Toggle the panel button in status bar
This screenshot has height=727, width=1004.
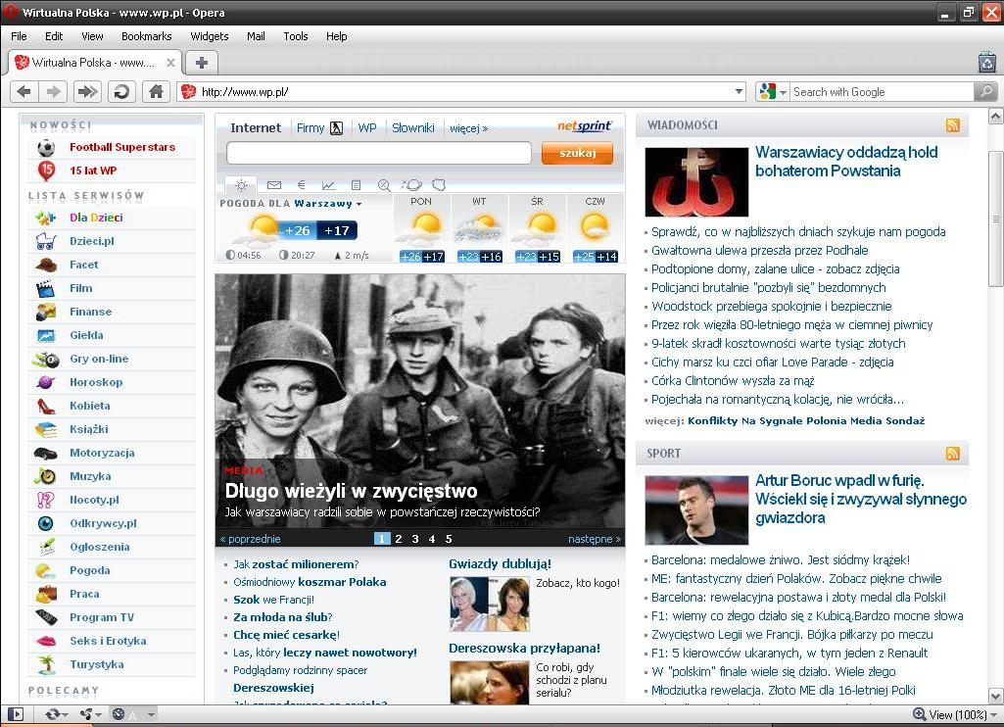tap(15, 714)
